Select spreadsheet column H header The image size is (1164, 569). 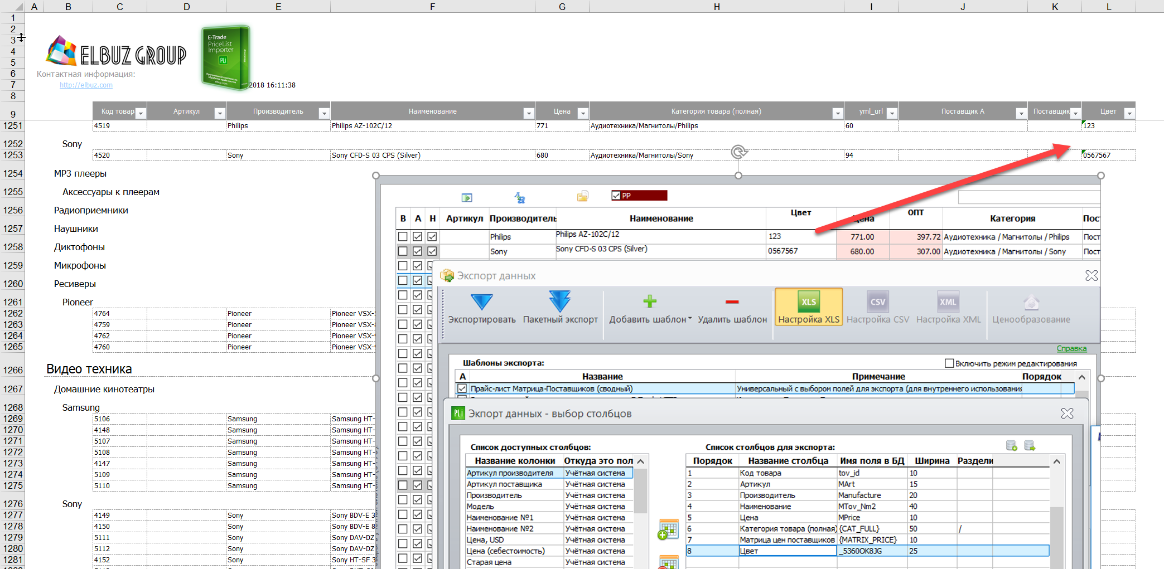716,7
